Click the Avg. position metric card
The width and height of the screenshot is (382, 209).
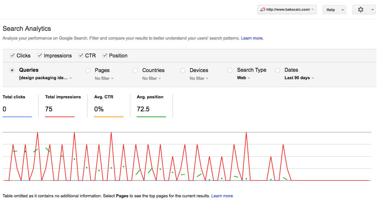151,105
